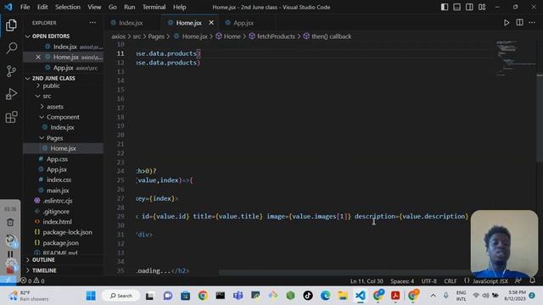The width and height of the screenshot is (543, 305).
Task: Toggle bottom panel layout icon
Action: click(x=456, y=7)
